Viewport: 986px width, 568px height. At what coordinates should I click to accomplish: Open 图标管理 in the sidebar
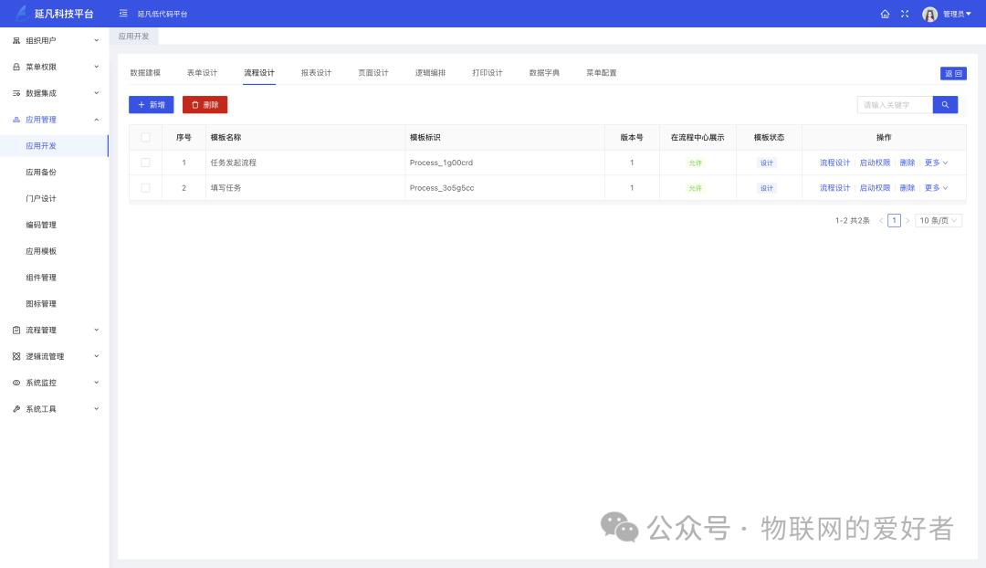tap(41, 304)
